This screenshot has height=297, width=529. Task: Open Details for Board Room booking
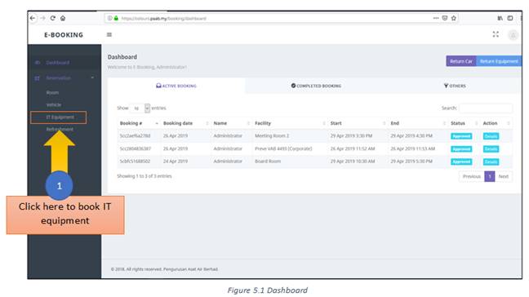click(x=491, y=162)
